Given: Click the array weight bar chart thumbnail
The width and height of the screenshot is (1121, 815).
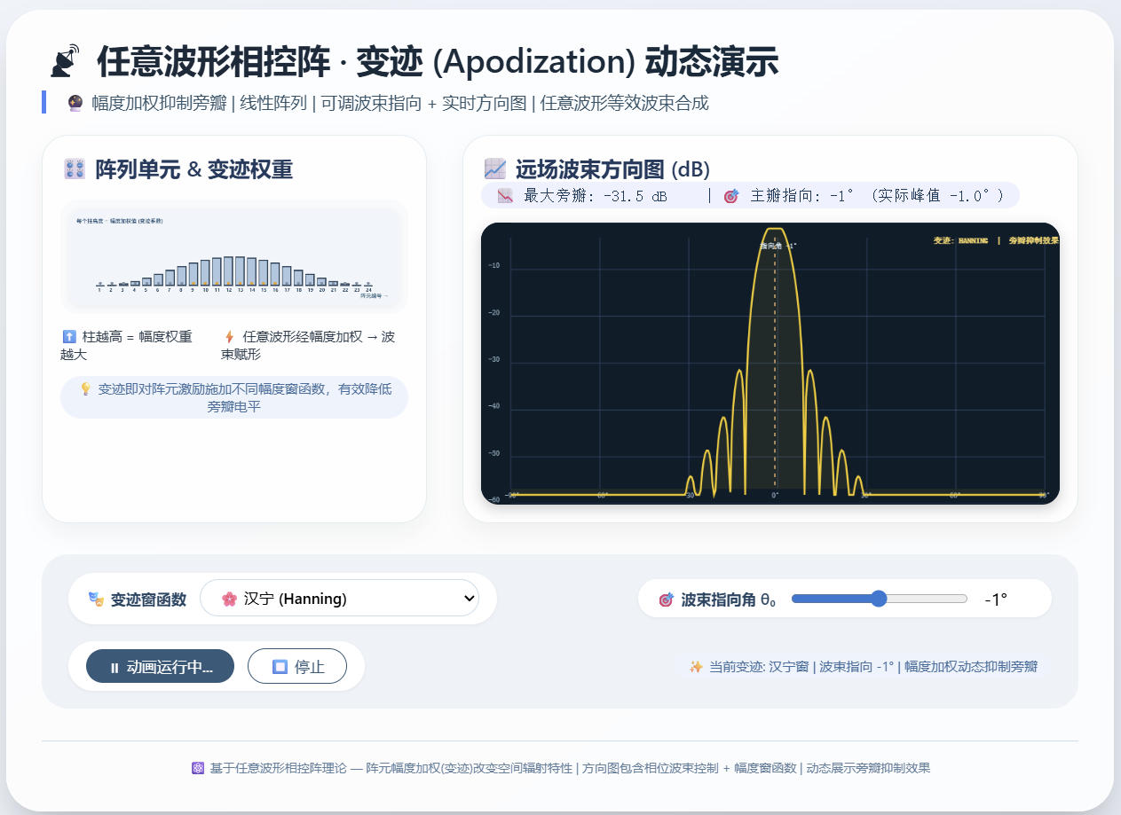Looking at the screenshot, I should click(x=233, y=256).
